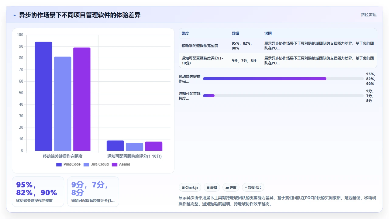The image size is (389, 219).
Task: Select the 表格 tag chip
Action: click(212, 187)
